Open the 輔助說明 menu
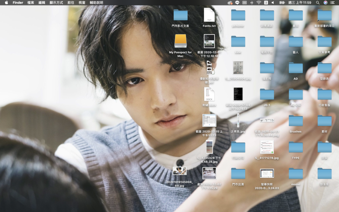The height and width of the screenshot is (212, 339). click(x=96, y=3)
